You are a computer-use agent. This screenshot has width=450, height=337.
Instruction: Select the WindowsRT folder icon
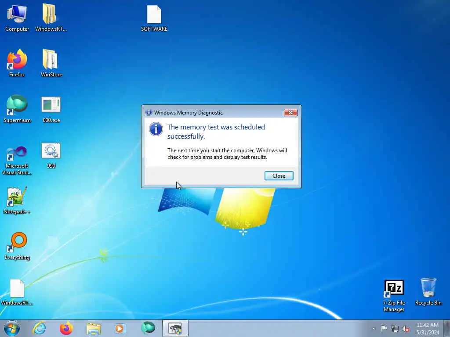pos(51,18)
